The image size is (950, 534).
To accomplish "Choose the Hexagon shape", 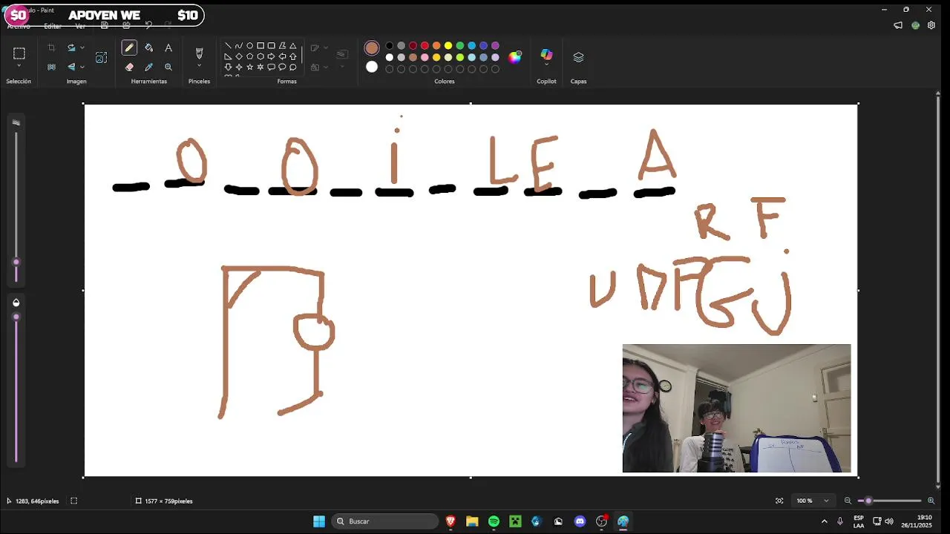I will tap(261, 56).
